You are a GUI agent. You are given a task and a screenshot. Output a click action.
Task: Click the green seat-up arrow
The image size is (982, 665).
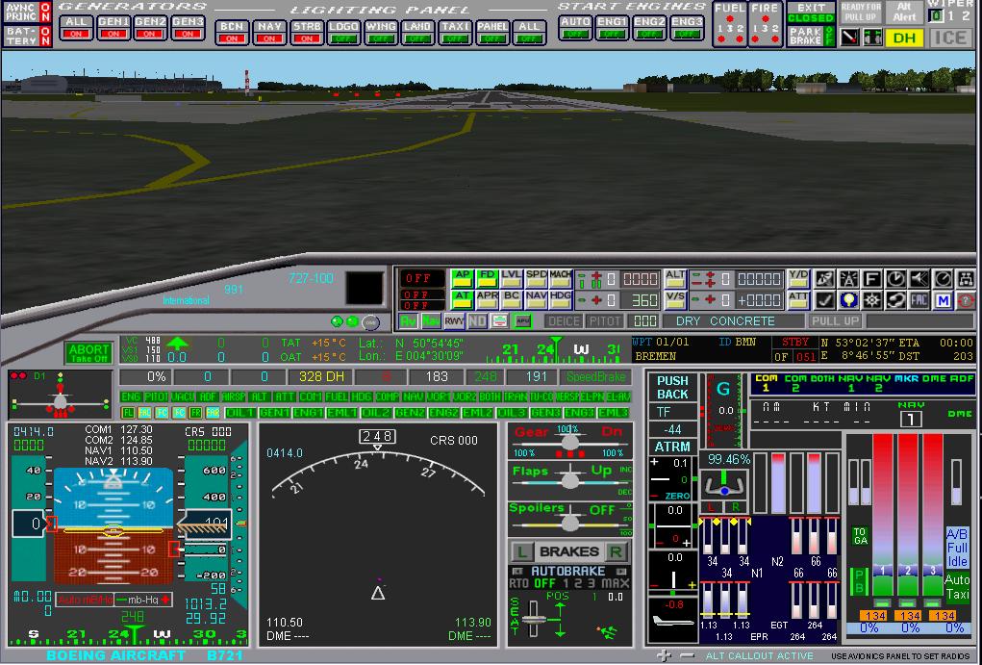tap(560, 608)
